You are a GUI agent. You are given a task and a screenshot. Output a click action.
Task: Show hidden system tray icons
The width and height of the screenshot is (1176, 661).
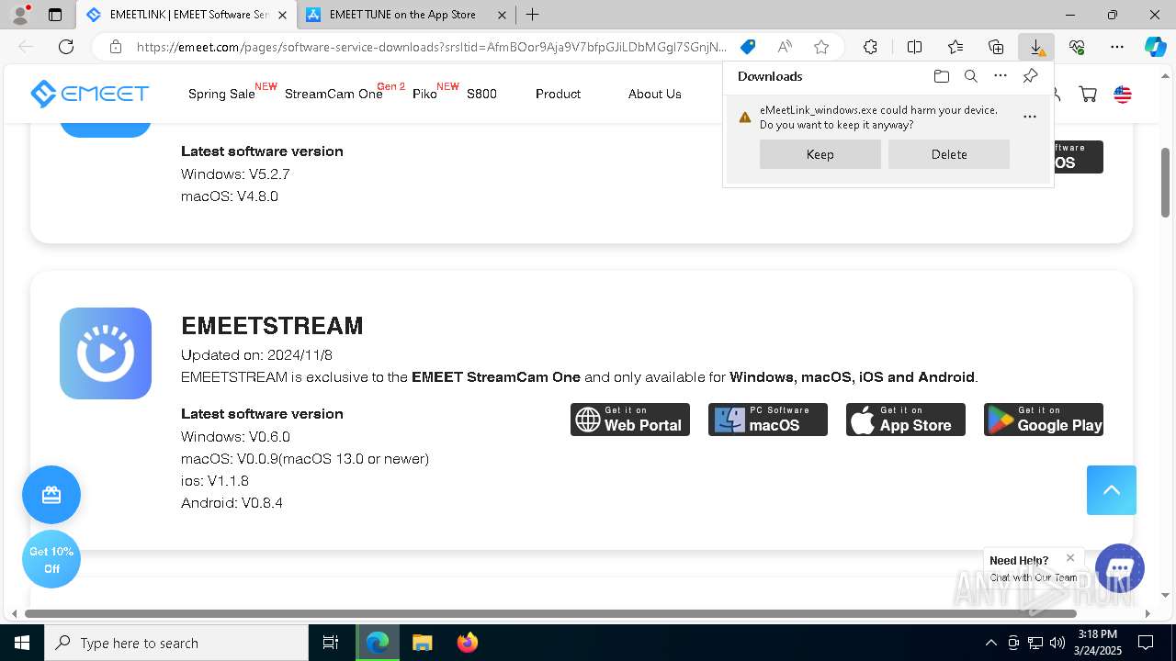coord(990,643)
